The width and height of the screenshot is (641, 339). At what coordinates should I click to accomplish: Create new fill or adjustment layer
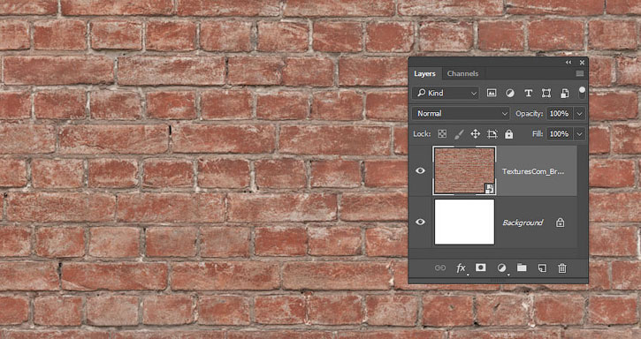tap(501, 267)
